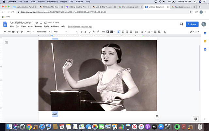Click the Text color icon

click(94, 32)
